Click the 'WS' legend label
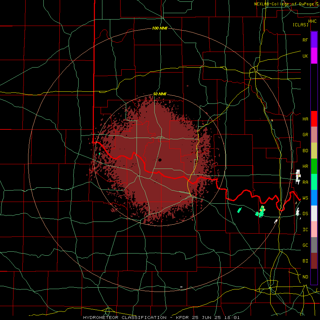The image size is (320, 320). [305, 198]
